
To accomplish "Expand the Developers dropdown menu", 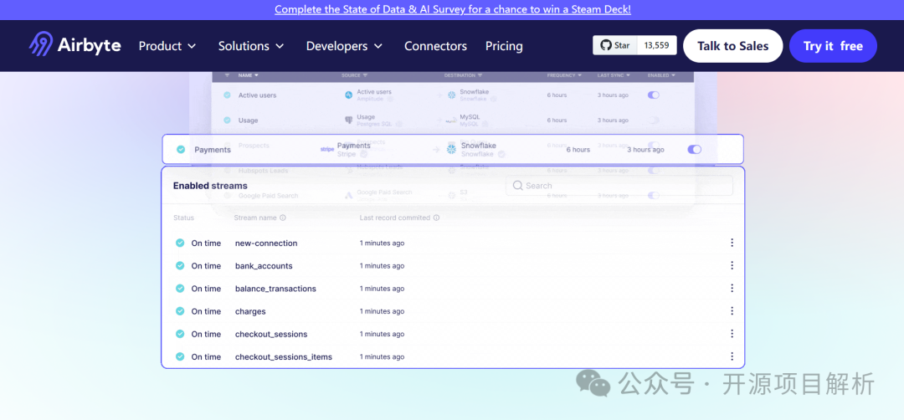I will (x=344, y=46).
